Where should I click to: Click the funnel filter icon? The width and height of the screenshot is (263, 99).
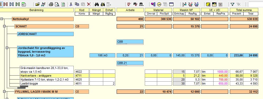232,4
